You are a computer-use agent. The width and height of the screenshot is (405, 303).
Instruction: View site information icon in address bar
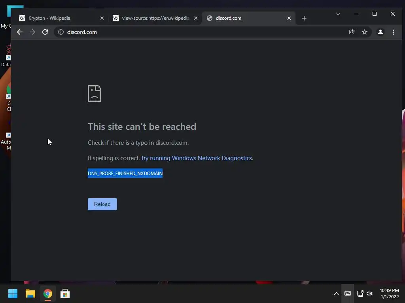[61, 32]
